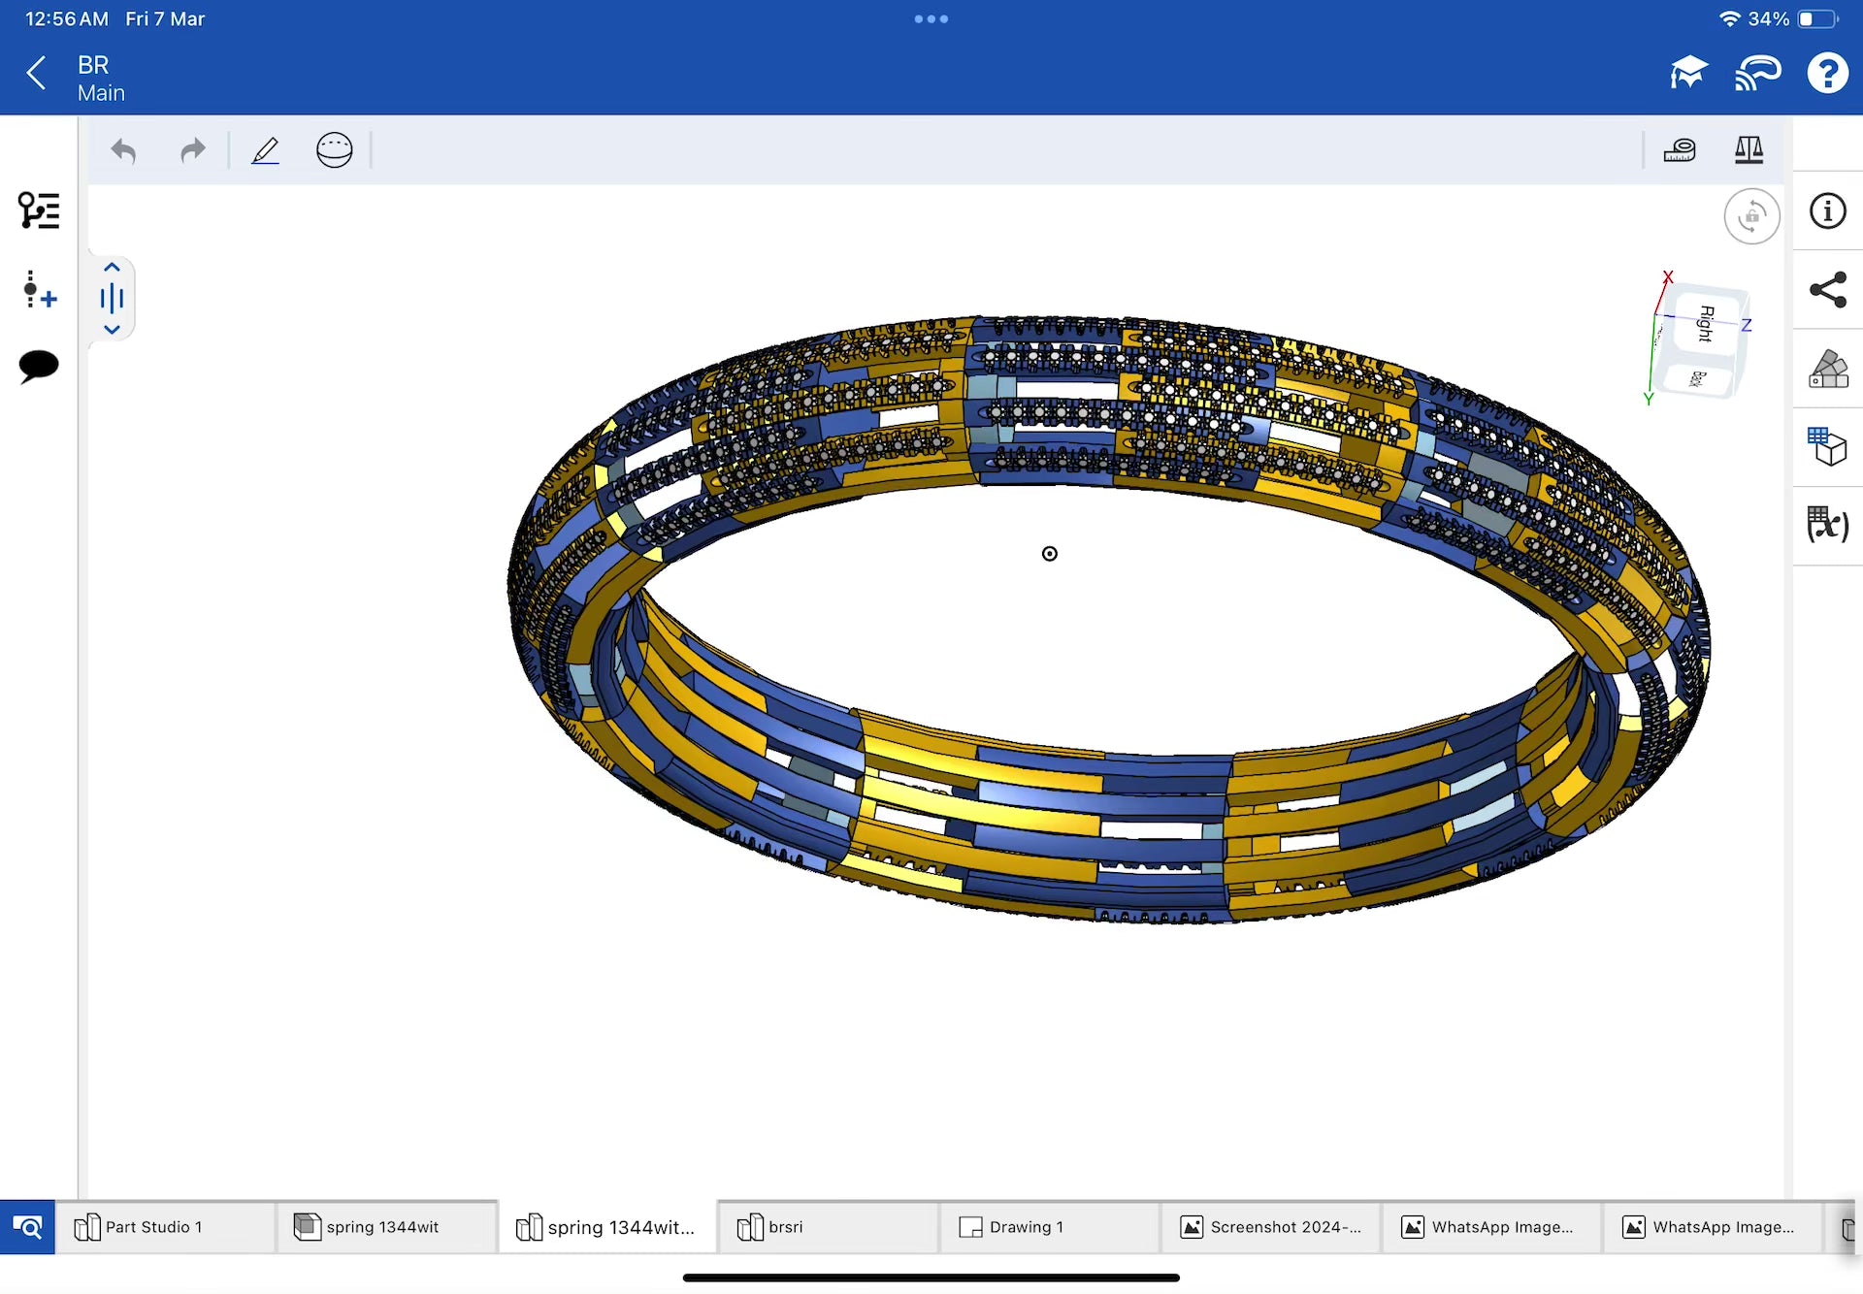The height and width of the screenshot is (1294, 1863).
Task: Activate the sketch pencil tool
Action: pyautogui.click(x=265, y=150)
